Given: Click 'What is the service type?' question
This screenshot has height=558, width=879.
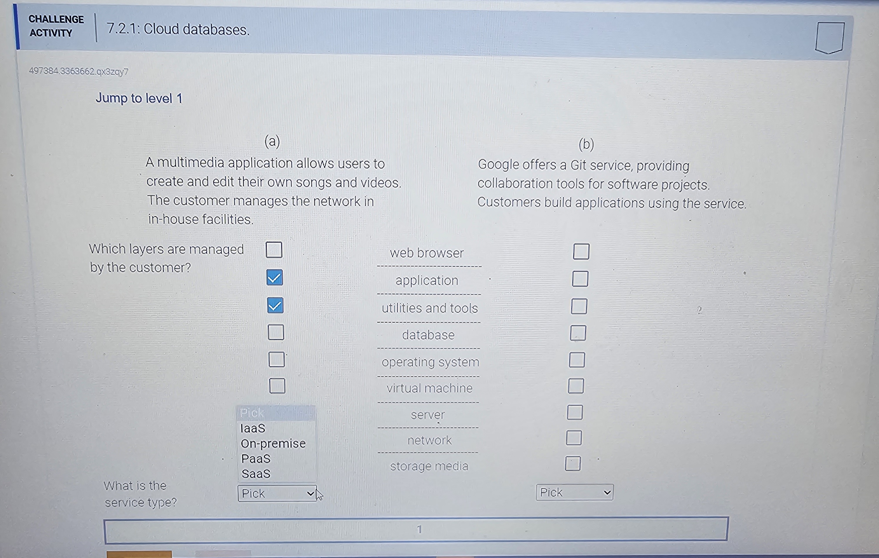Looking at the screenshot, I should tap(140, 494).
